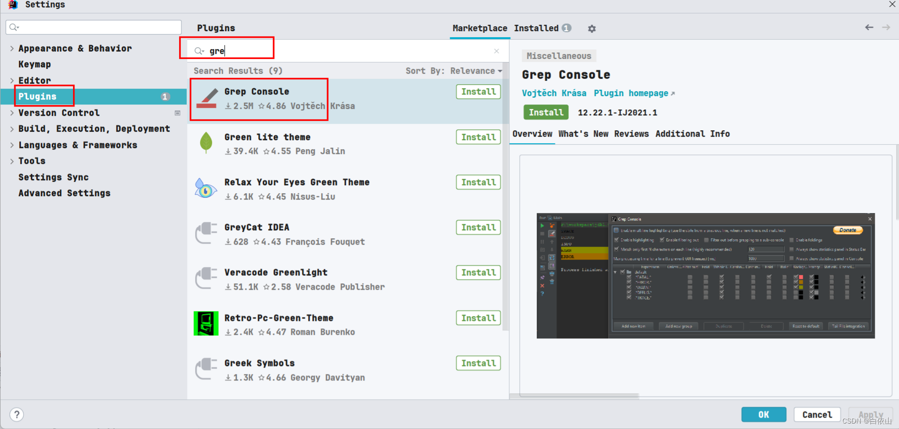Expand Languages & Frameworks node
The image size is (899, 429).
[12, 145]
